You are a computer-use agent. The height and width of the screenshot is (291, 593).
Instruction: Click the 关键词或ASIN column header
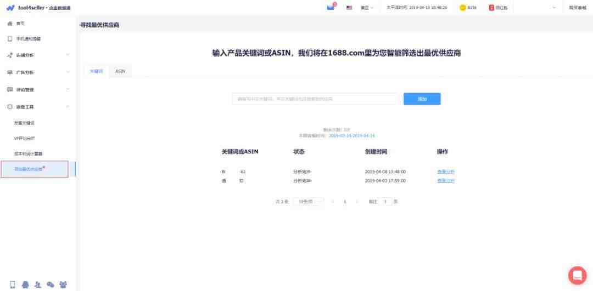[240, 152]
